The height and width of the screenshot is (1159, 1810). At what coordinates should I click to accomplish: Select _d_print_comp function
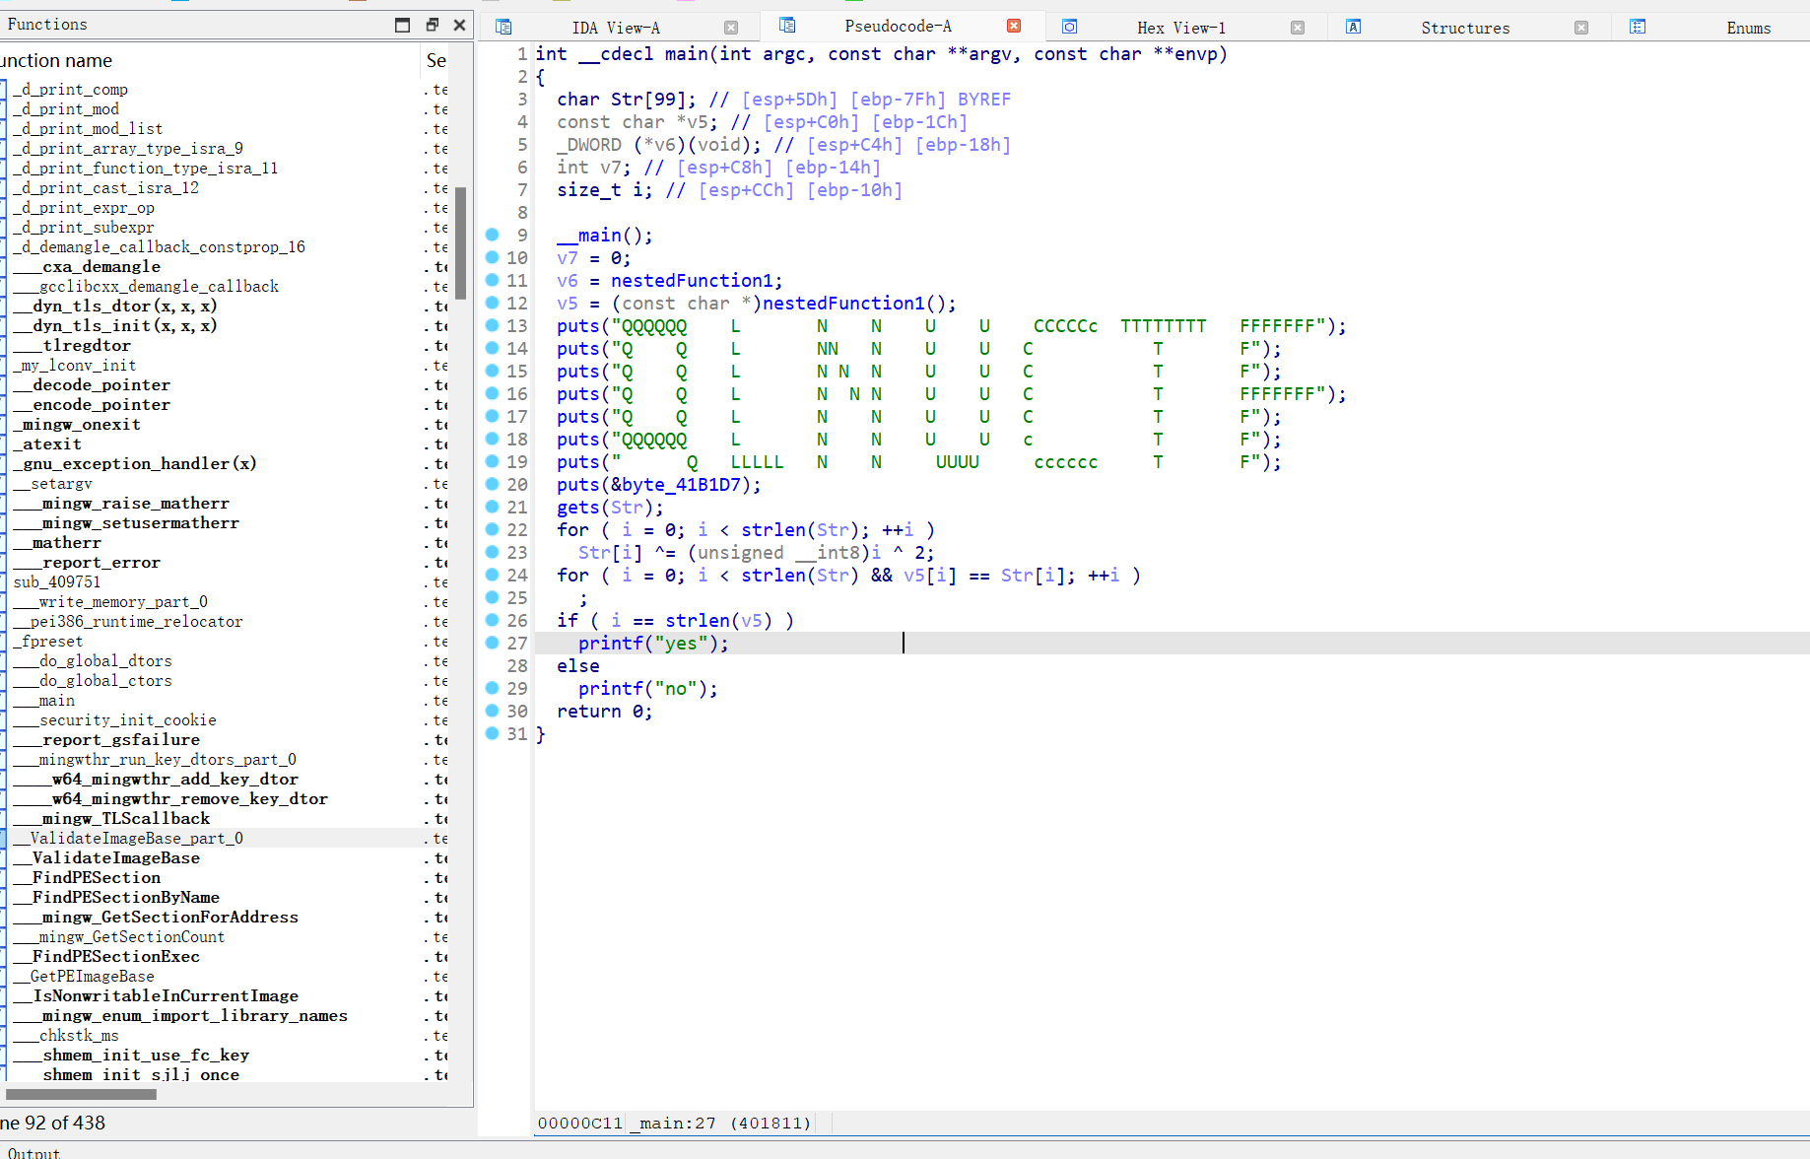point(71,89)
